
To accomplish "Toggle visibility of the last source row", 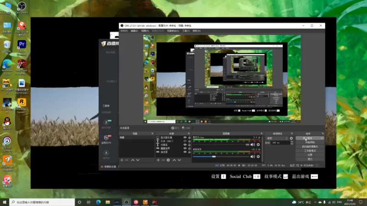I will pyautogui.click(x=185, y=152).
